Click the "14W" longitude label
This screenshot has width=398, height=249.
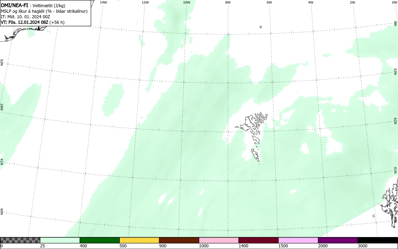click(x=103, y=2)
